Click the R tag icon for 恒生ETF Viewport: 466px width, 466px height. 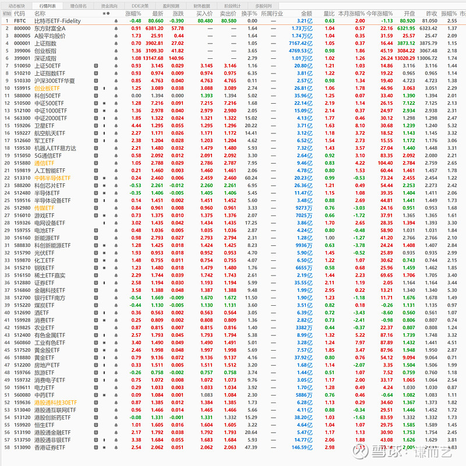tap(96, 425)
